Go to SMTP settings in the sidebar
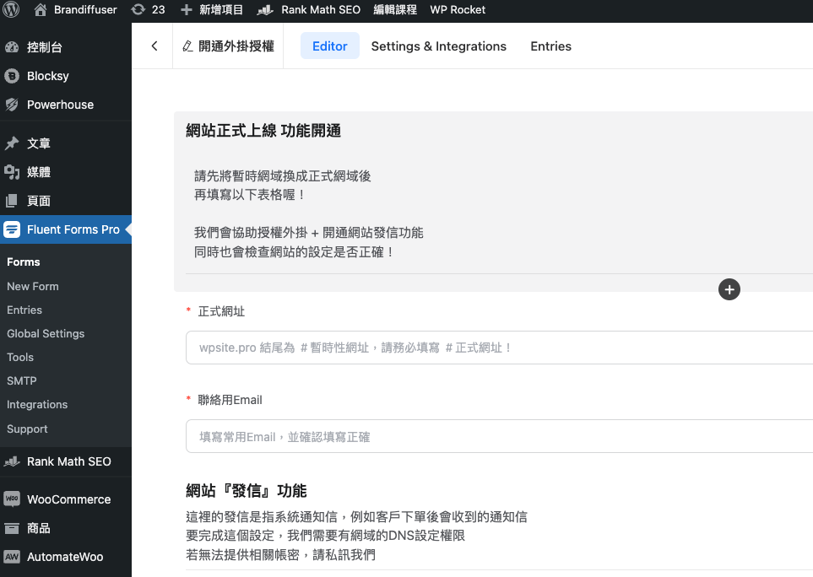Viewport: 813px width, 577px height. (21, 380)
